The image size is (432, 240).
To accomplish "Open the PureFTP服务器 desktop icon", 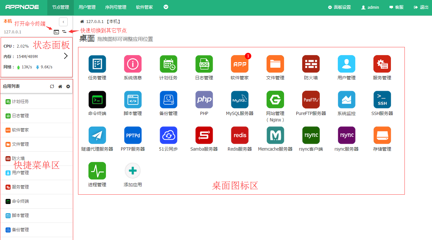I will 311,99.
